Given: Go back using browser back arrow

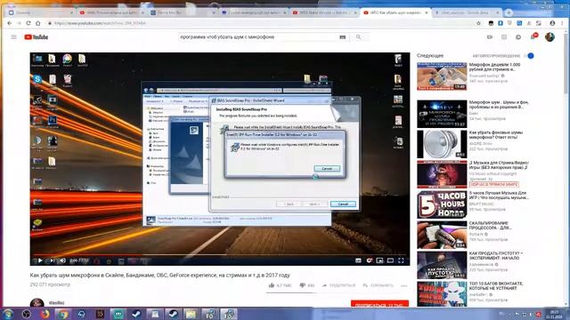Looking at the screenshot, I should pos(10,23).
